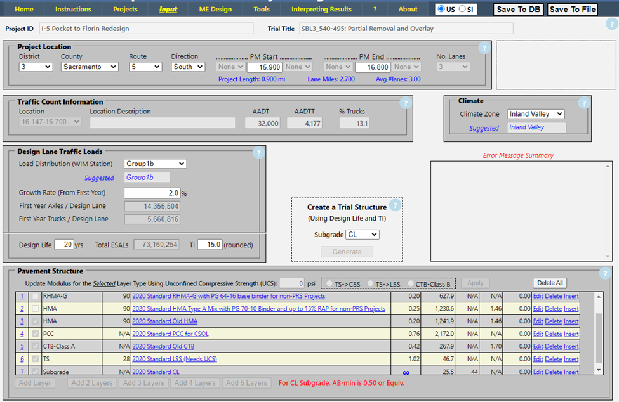619x402 pixels.
Task: Click the question mark item in navigation bar
Action: 375,10
